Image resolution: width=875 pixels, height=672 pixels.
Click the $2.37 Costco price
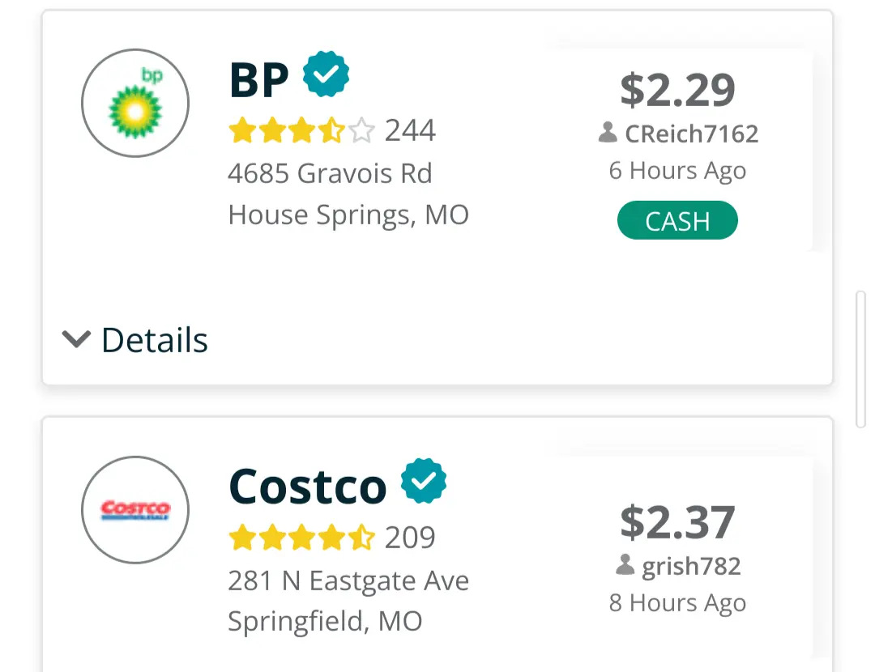[x=677, y=522]
